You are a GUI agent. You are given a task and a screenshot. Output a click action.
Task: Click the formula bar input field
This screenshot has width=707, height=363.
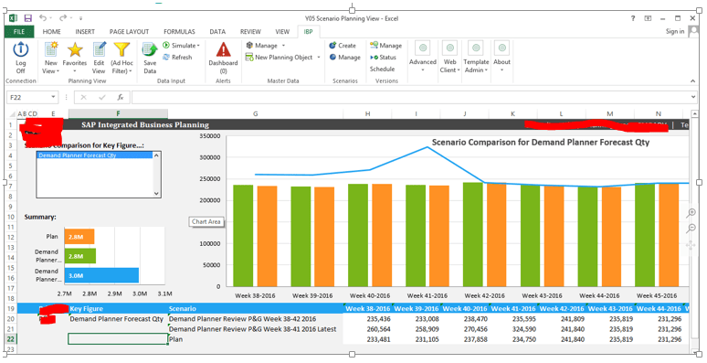[409, 97]
